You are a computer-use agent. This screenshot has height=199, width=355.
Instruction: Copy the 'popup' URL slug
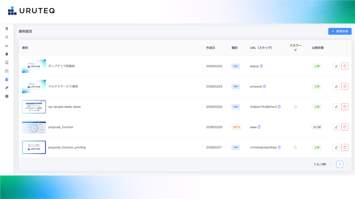click(x=261, y=66)
